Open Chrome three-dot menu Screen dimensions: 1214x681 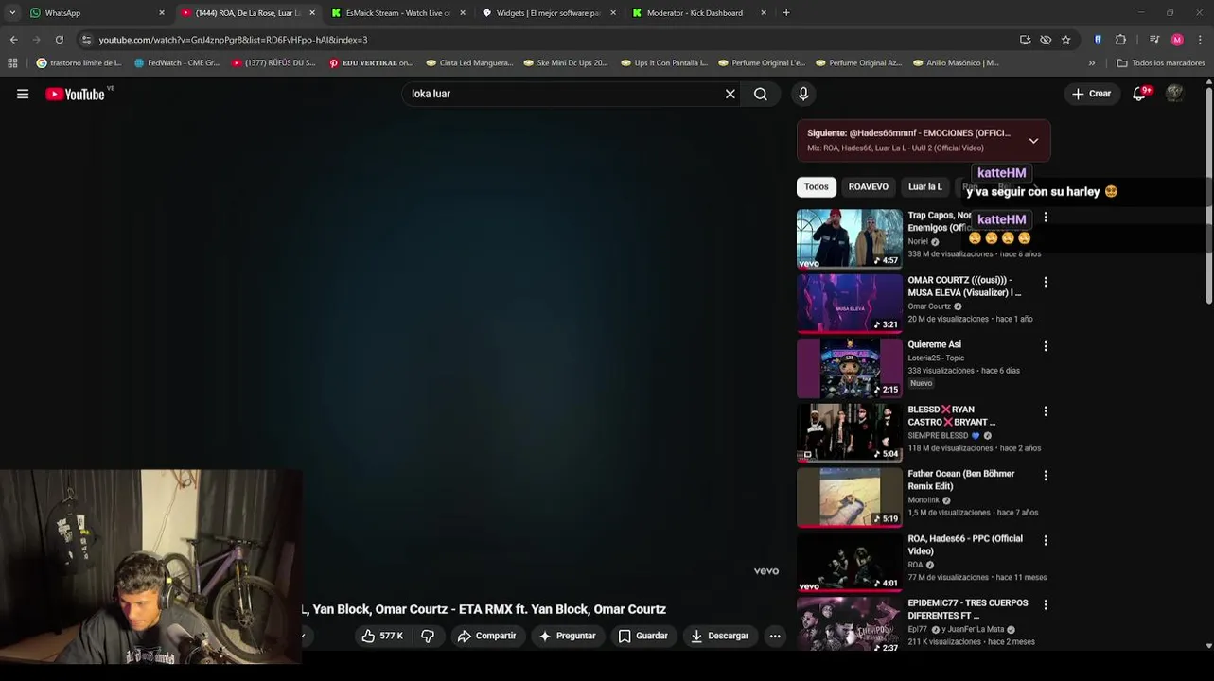[1200, 40]
